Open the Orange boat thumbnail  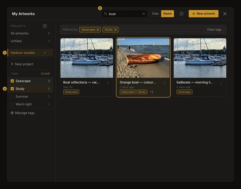tap(143, 58)
